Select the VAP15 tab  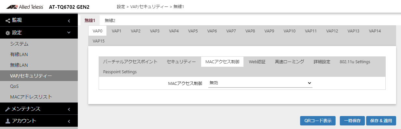point(99,41)
